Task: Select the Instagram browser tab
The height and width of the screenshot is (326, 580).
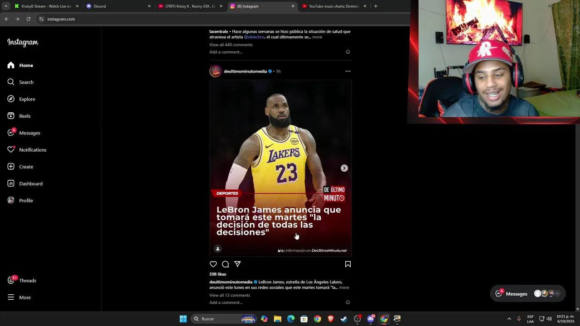Action: (262, 6)
